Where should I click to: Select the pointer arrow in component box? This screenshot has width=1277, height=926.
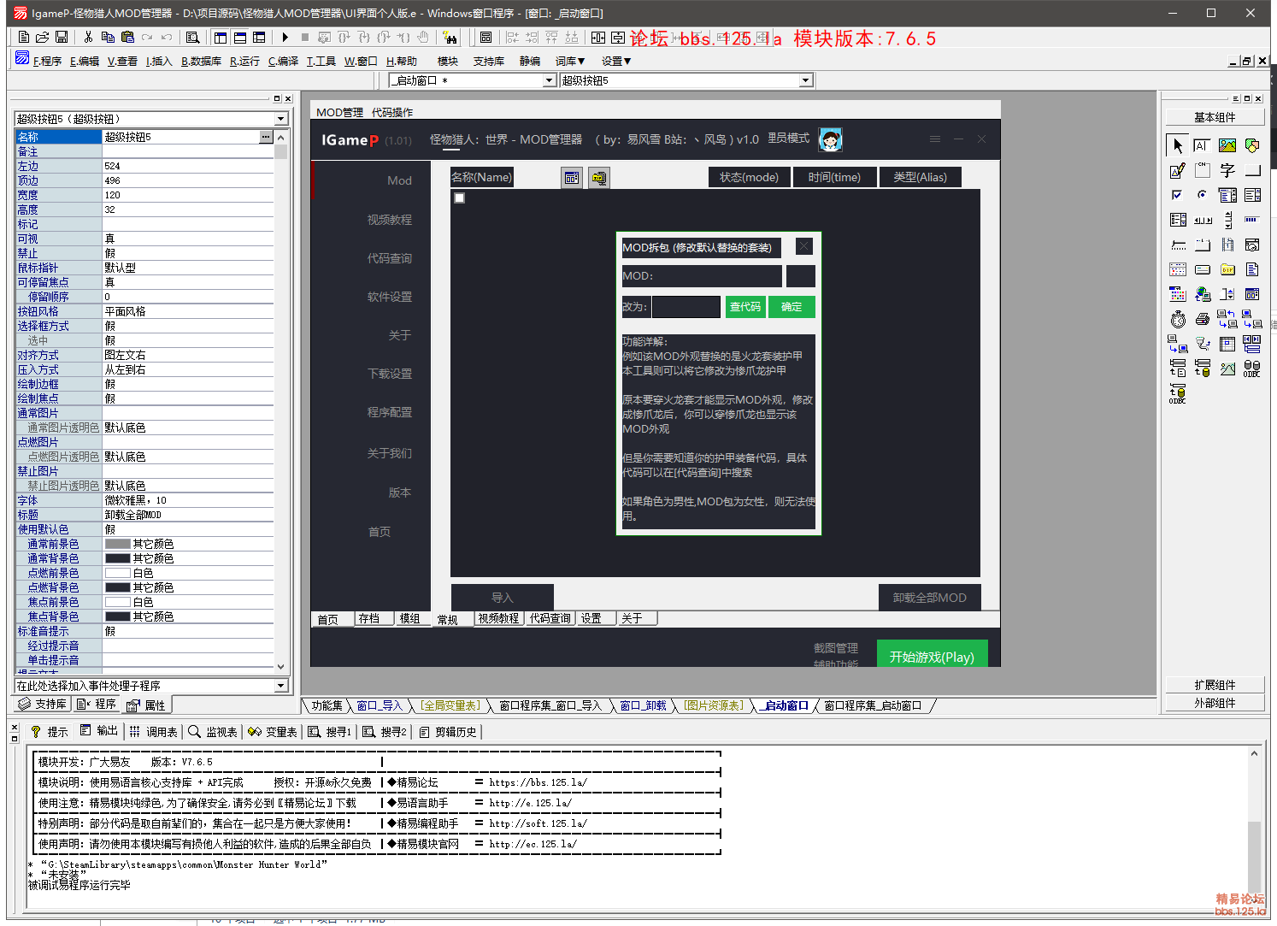coord(1178,145)
